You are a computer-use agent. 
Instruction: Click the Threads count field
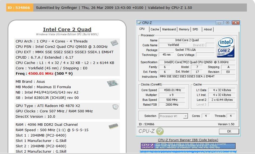point(231,116)
